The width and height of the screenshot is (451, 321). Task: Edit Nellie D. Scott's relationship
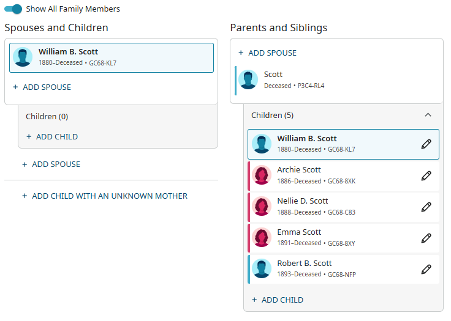(426, 207)
